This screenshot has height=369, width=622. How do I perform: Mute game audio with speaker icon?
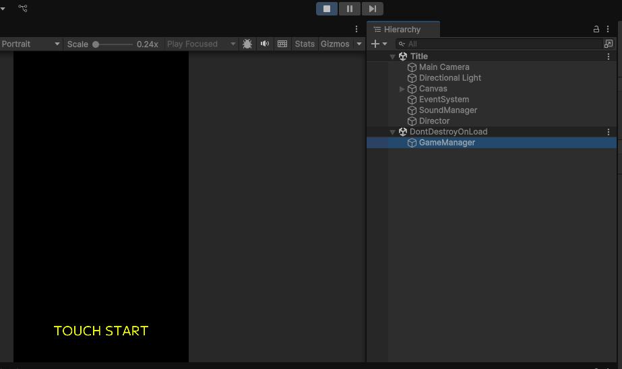(265, 44)
